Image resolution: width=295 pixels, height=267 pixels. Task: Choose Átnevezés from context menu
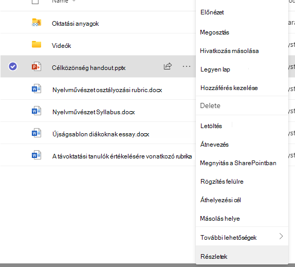[x=214, y=145]
